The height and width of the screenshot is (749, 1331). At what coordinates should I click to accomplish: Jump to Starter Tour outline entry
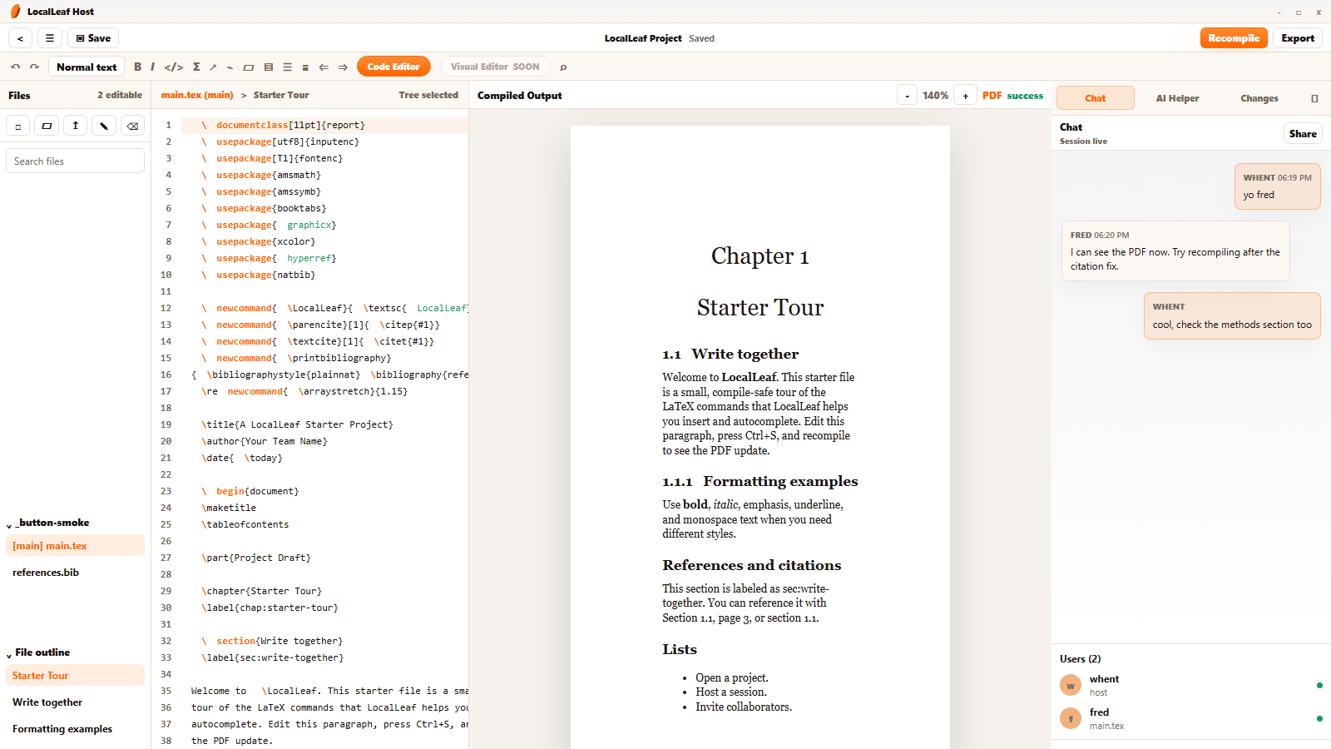(x=76, y=676)
